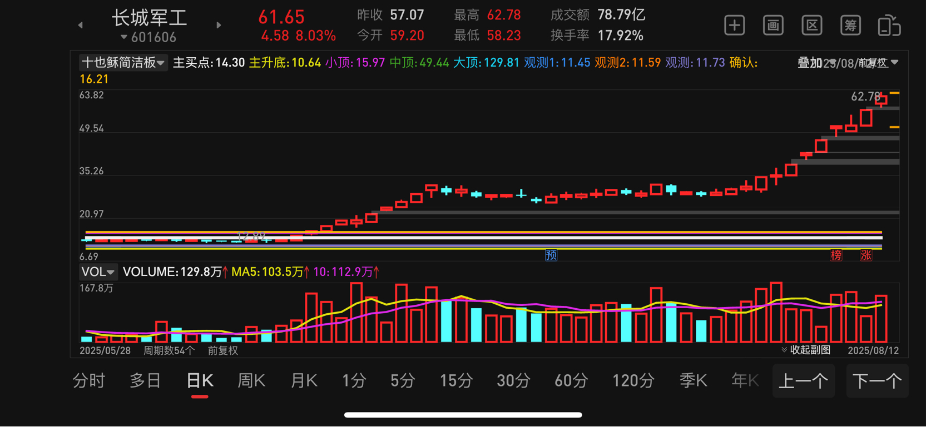This screenshot has height=427, width=926.
Task: Open the 画 drawing tool icon
Action: coord(773,25)
